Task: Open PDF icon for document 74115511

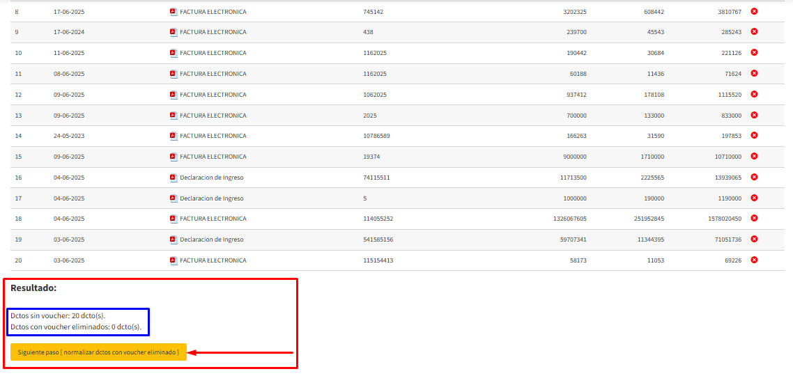Action: 174,178
